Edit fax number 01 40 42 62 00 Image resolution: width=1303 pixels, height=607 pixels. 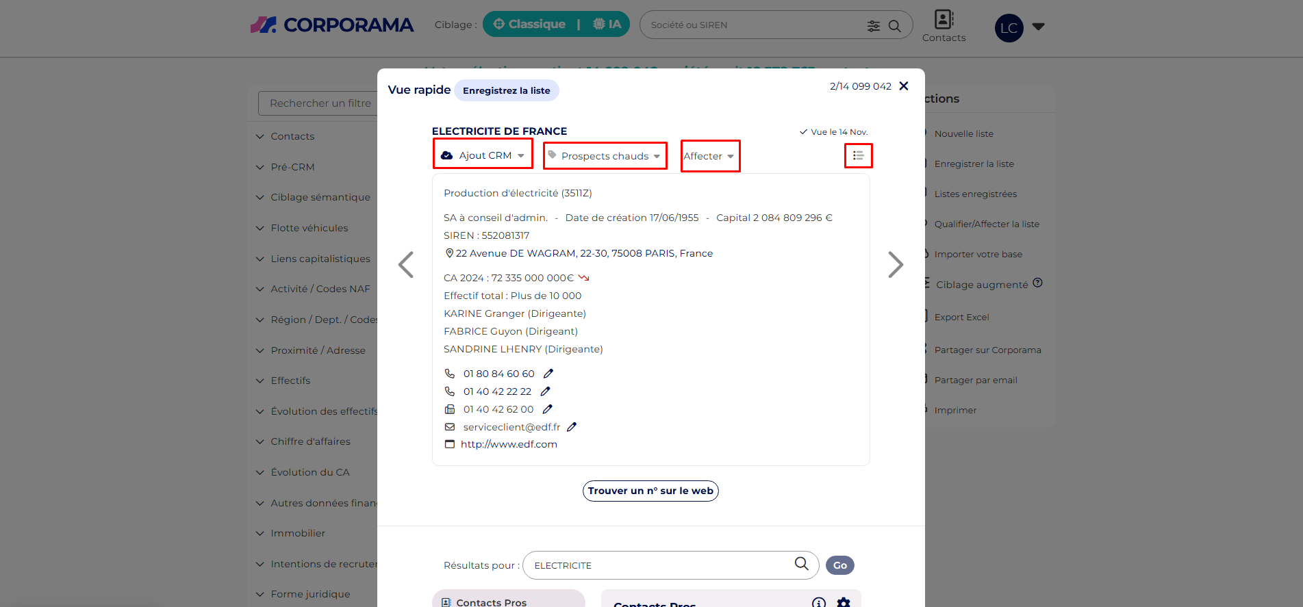pos(548,409)
